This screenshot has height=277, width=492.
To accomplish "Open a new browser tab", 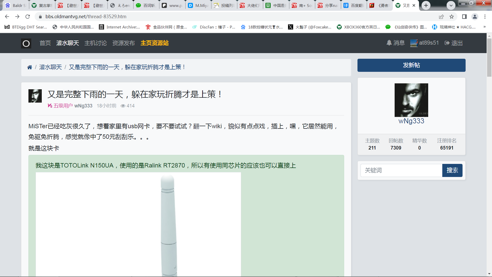I will click(x=426, y=5).
